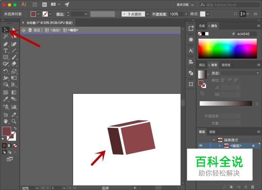
Task: Pick the Eyedropper tool
Action: pos(6,99)
